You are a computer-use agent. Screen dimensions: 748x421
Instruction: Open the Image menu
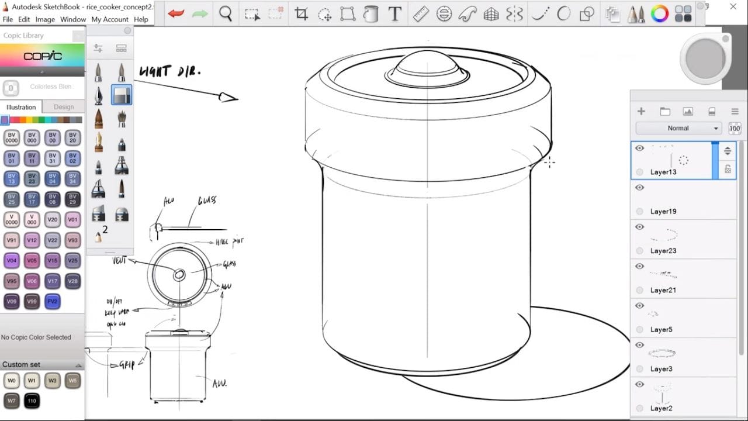[x=45, y=19]
